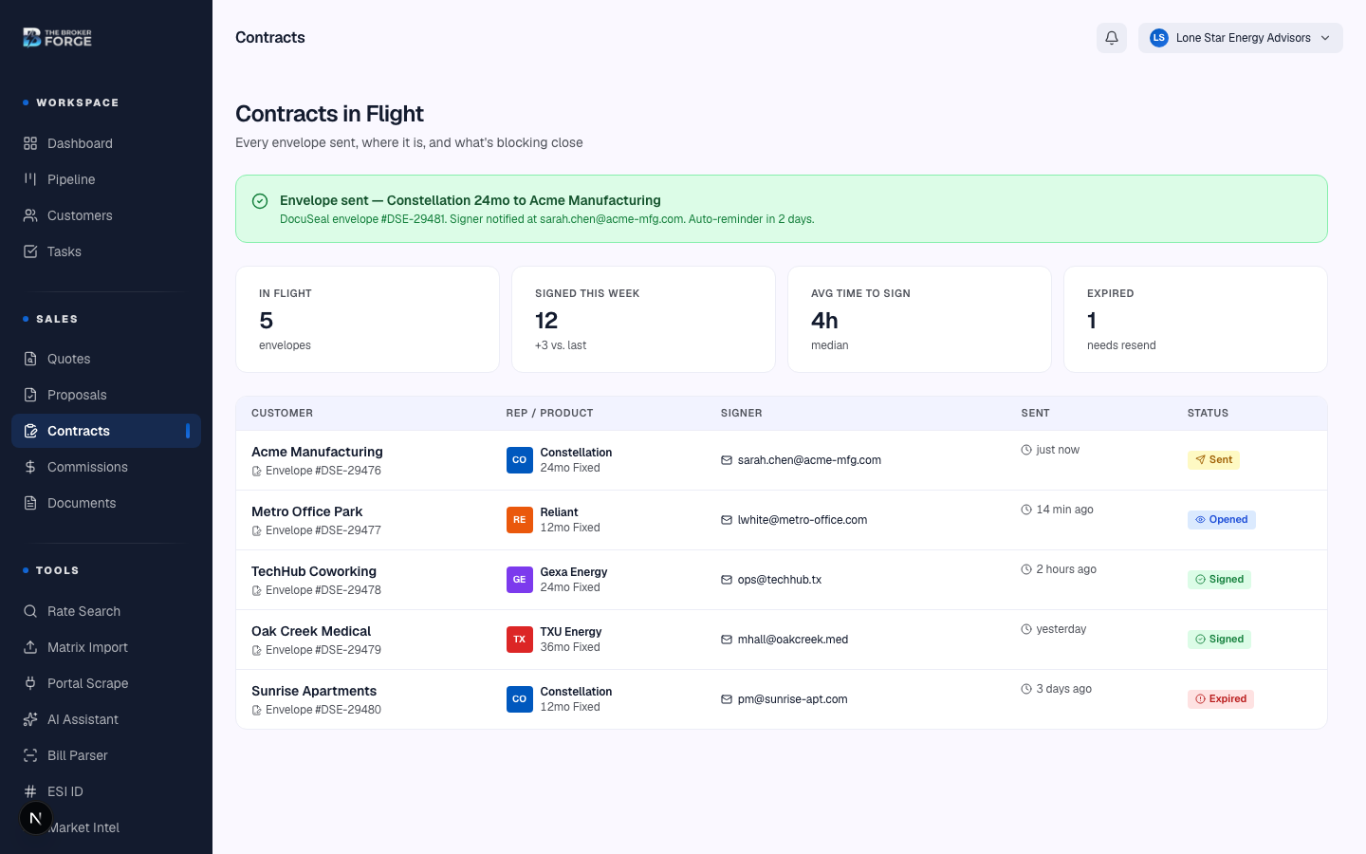Click the Avg Time to Sign card

919,319
